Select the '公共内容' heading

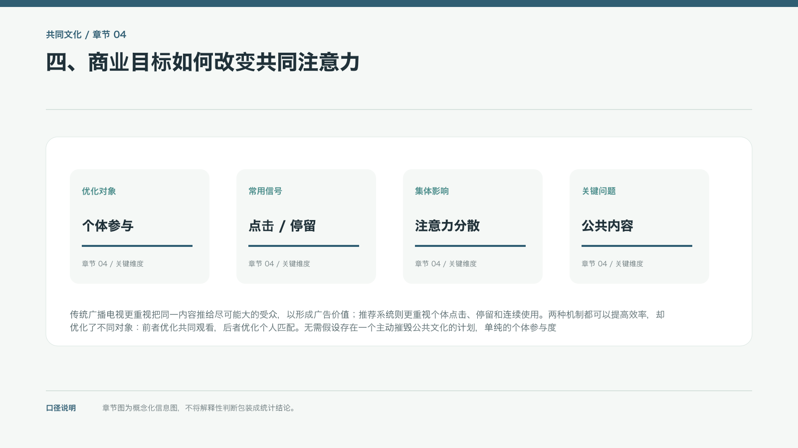pos(607,226)
